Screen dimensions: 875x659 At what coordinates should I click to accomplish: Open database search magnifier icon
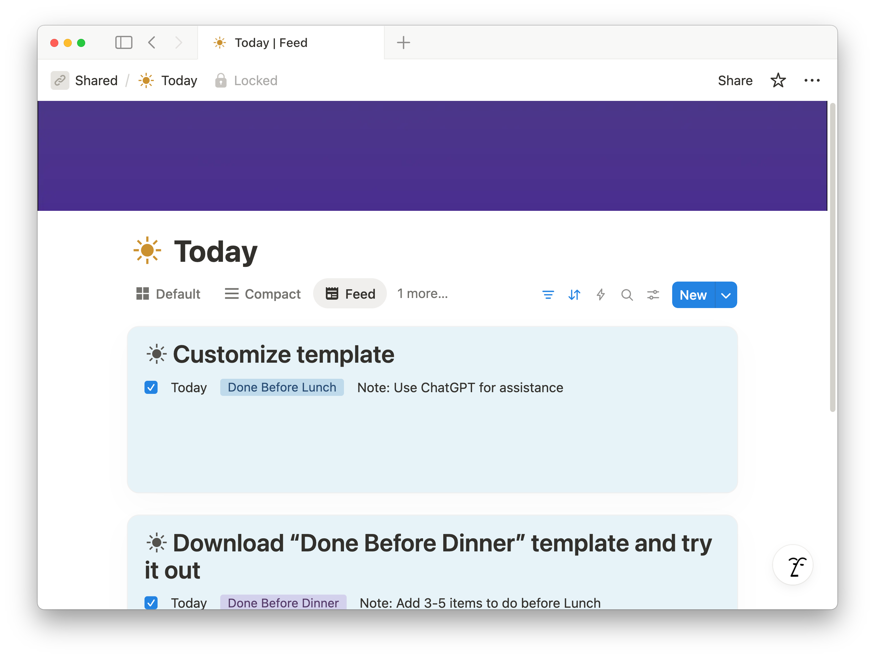tap(627, 295)
